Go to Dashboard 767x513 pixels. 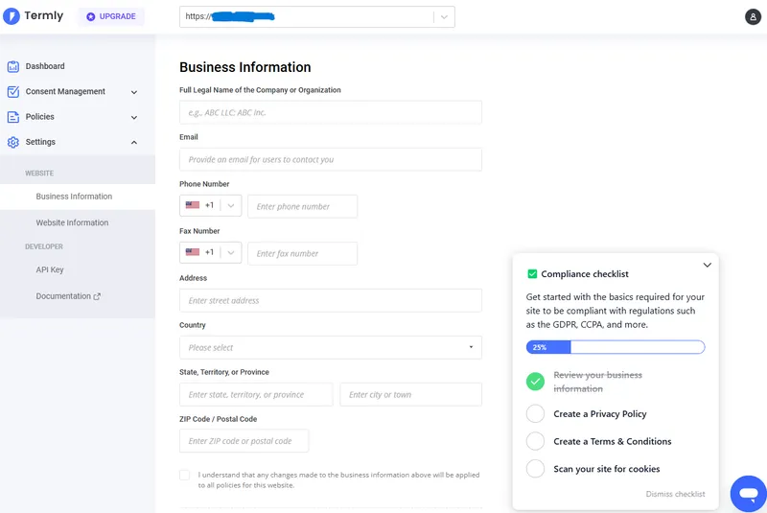tap(45, 66)
